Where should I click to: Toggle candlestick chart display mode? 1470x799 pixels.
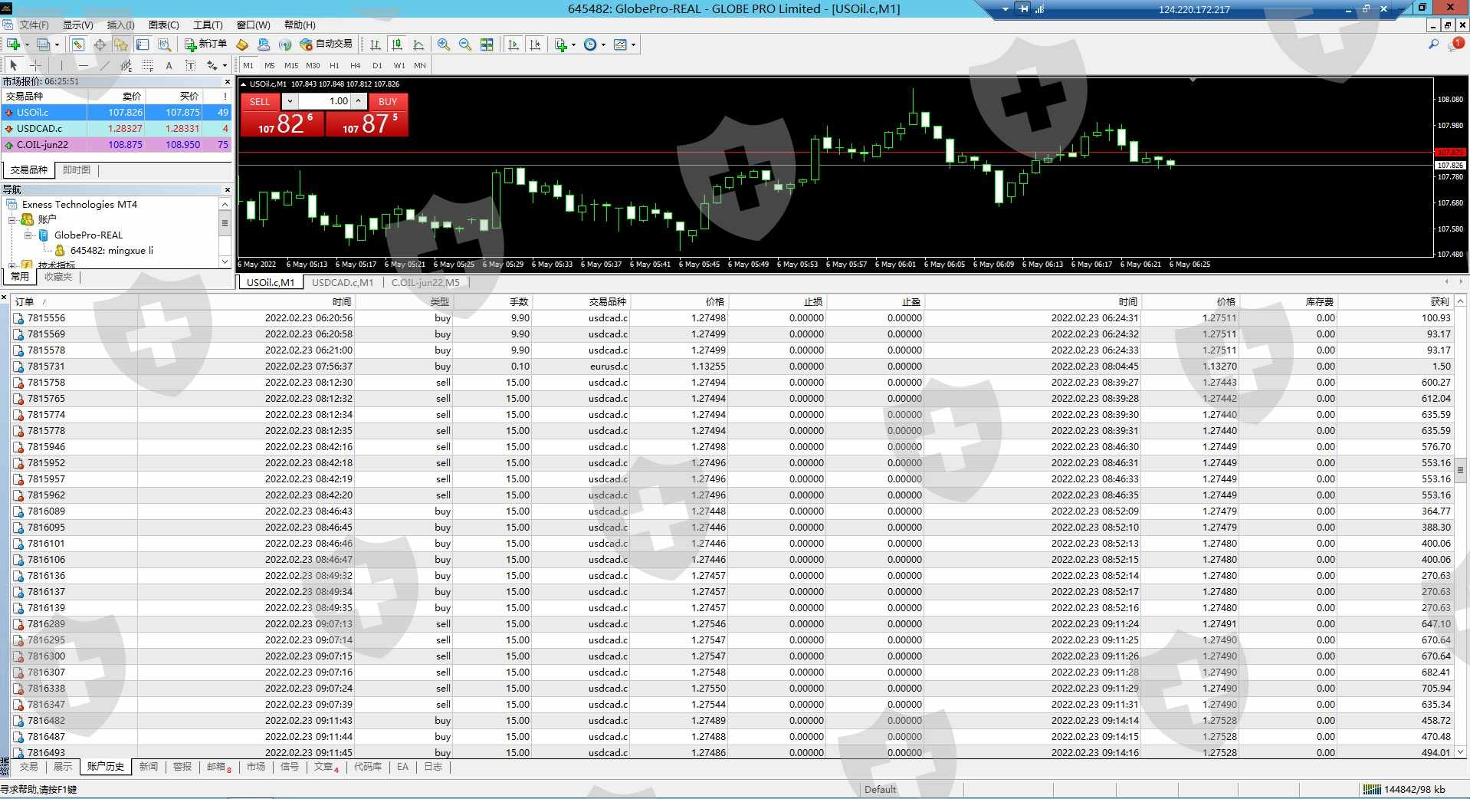[x=396, y=44]
